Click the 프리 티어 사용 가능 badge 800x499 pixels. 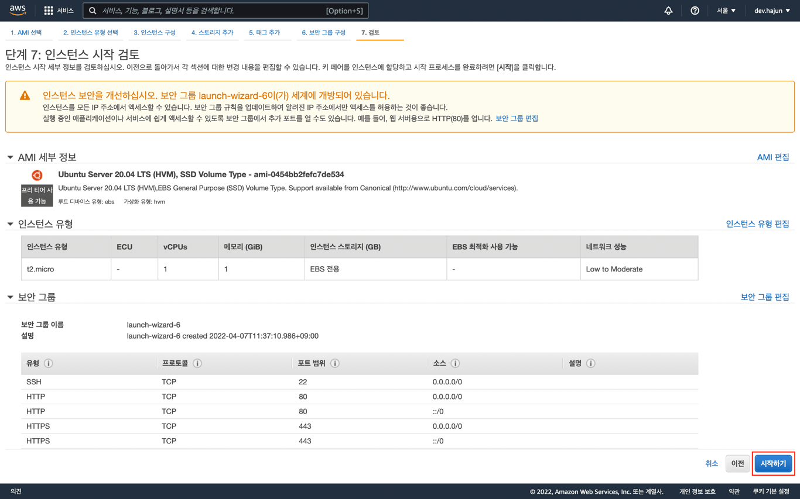[x=37, y=195]
